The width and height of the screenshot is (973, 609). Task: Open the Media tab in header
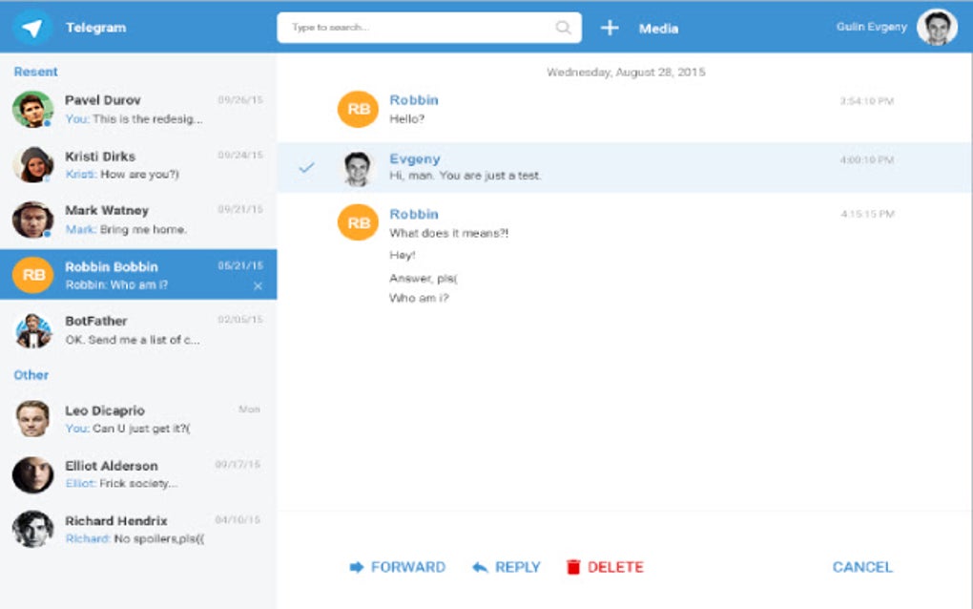tap(658, 29)
